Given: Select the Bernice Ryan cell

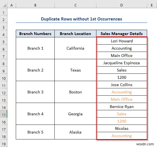Looking at the screenshot, I should pos(122,107).
